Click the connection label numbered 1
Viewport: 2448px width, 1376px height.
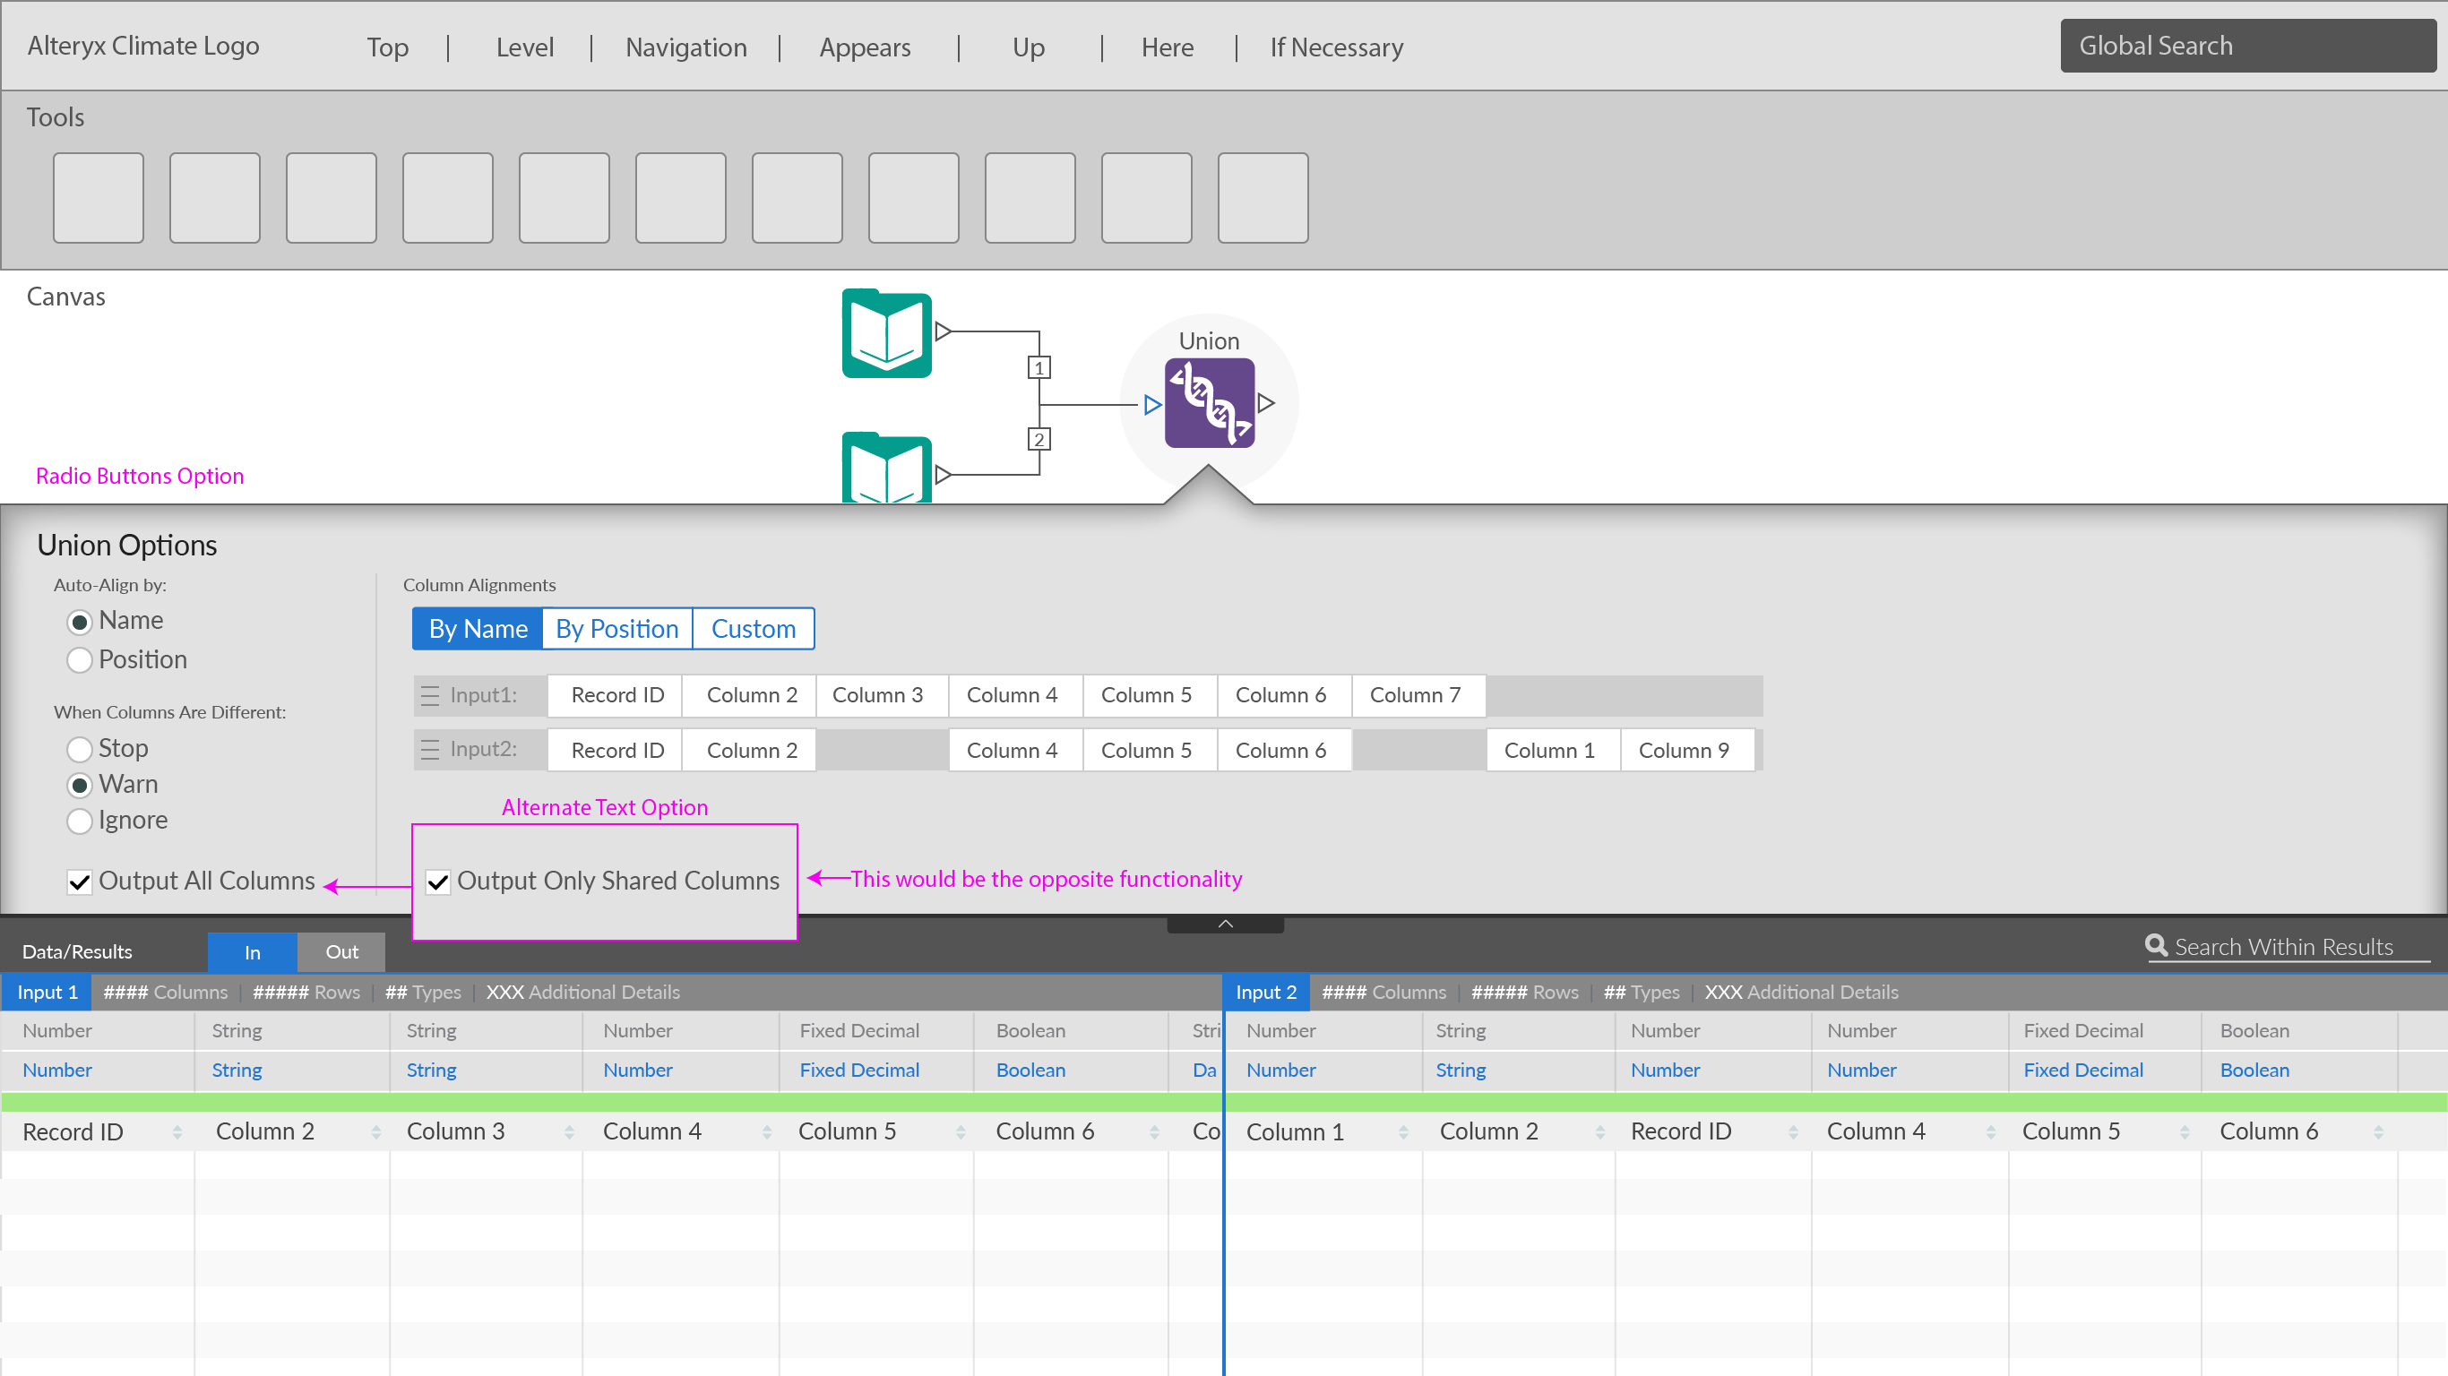coord(1039,368)
